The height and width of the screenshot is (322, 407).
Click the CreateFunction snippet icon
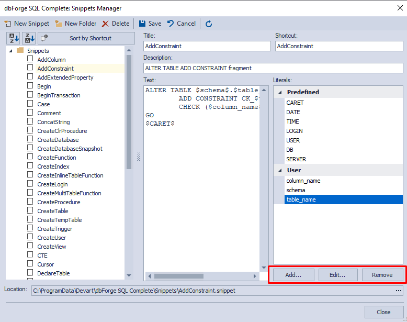pos(30,157)
